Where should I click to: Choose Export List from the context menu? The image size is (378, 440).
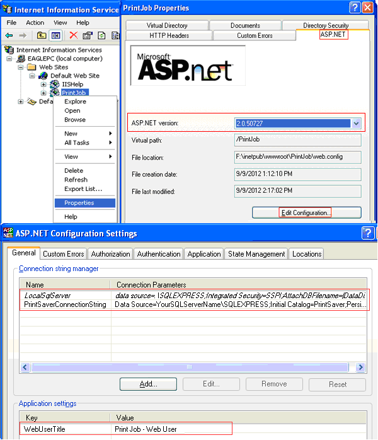tap(85, 189)
